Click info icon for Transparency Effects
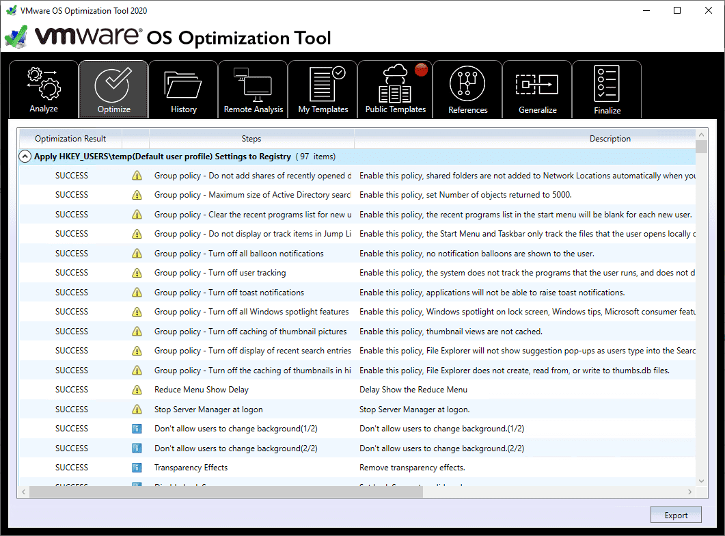This screenshot has width=725, height=536. coord(137,468)
